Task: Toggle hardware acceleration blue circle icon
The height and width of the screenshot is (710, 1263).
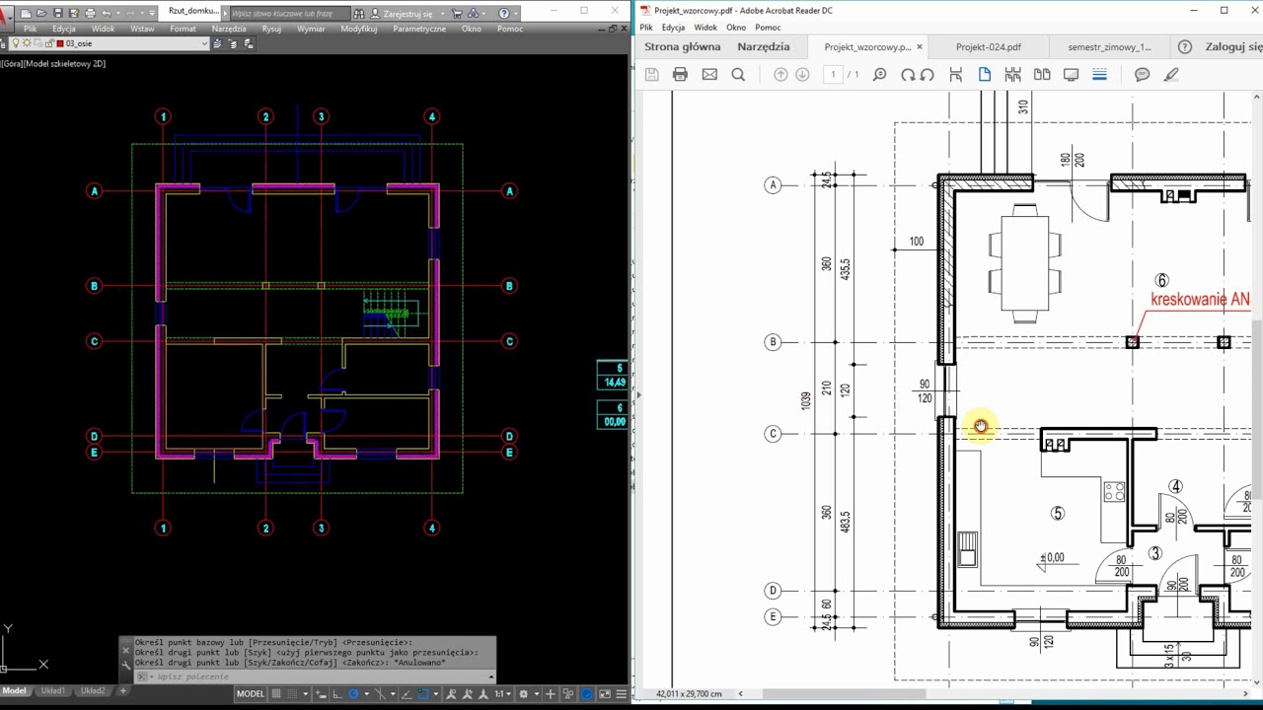Action: [x=586, y=693]
